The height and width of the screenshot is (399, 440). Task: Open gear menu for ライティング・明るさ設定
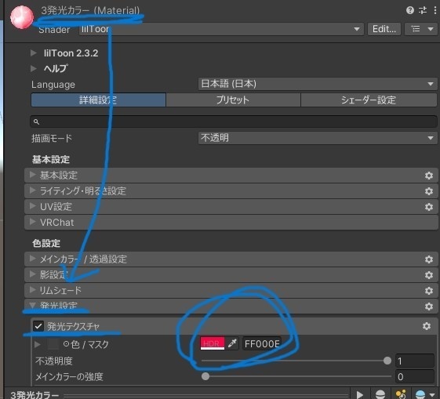click(428, 191)
